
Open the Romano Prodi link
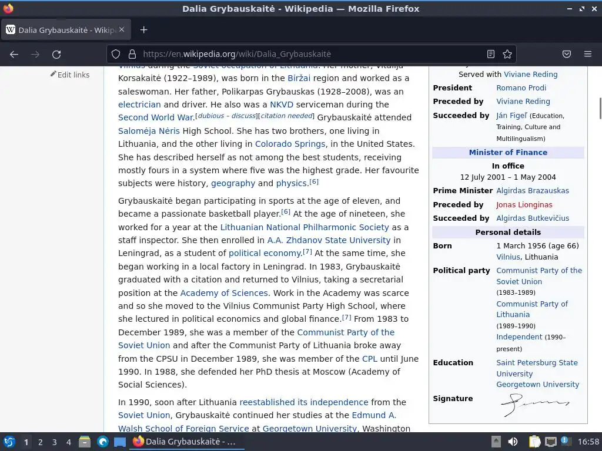521,88
